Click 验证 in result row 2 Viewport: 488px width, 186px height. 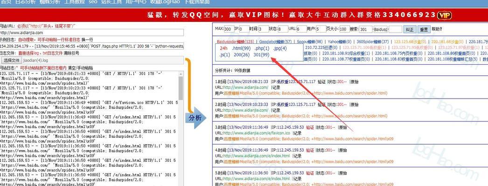[x=321, y=105]
